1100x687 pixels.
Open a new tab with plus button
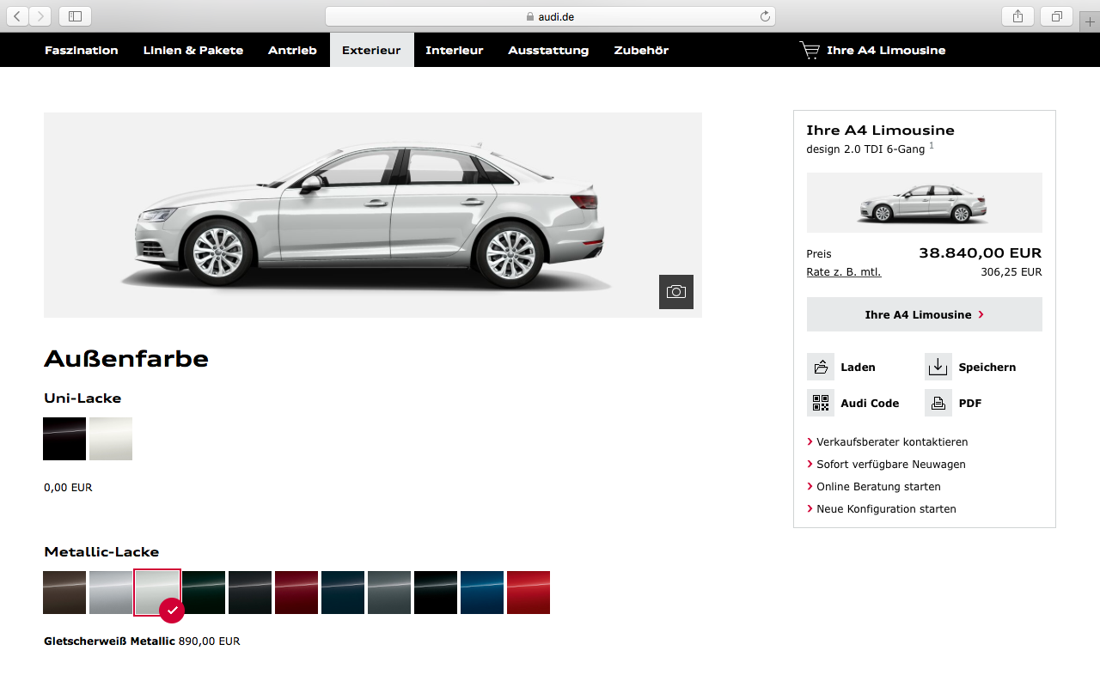[x=1090, y=21]
